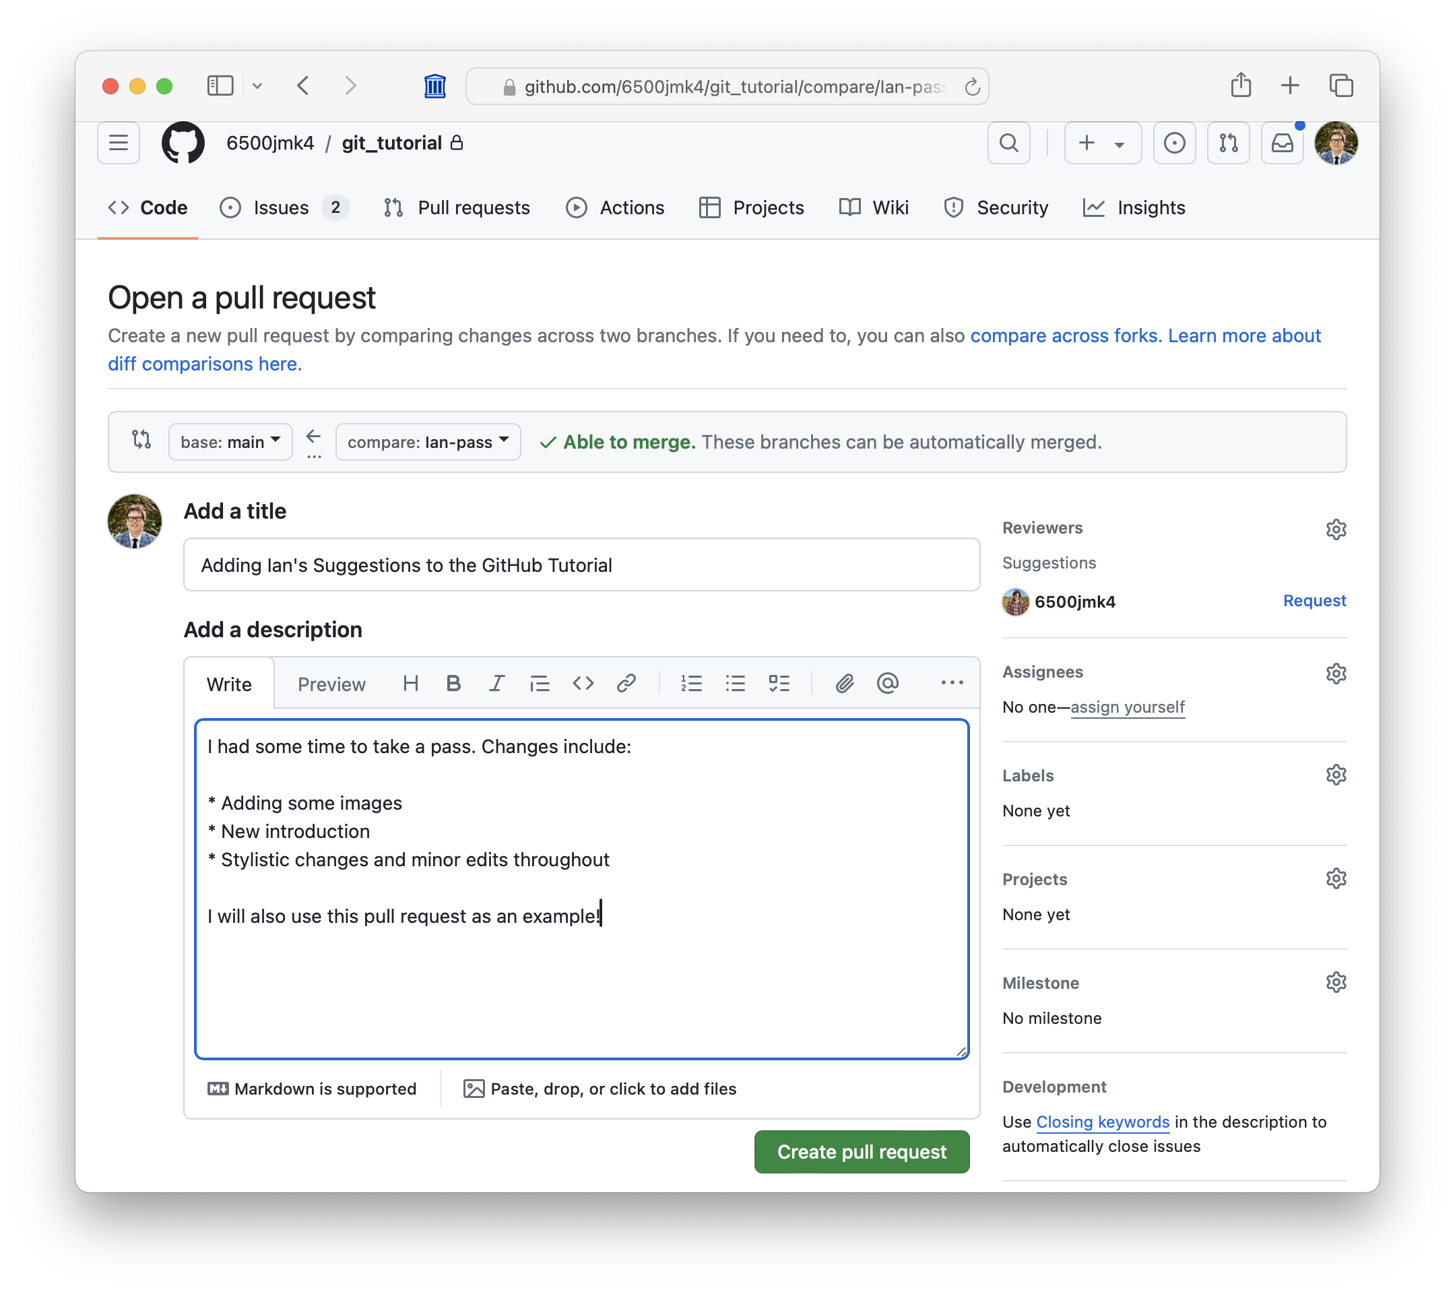
Task: Open Assignees settings gear
Action: click(x=1335, y=674)
